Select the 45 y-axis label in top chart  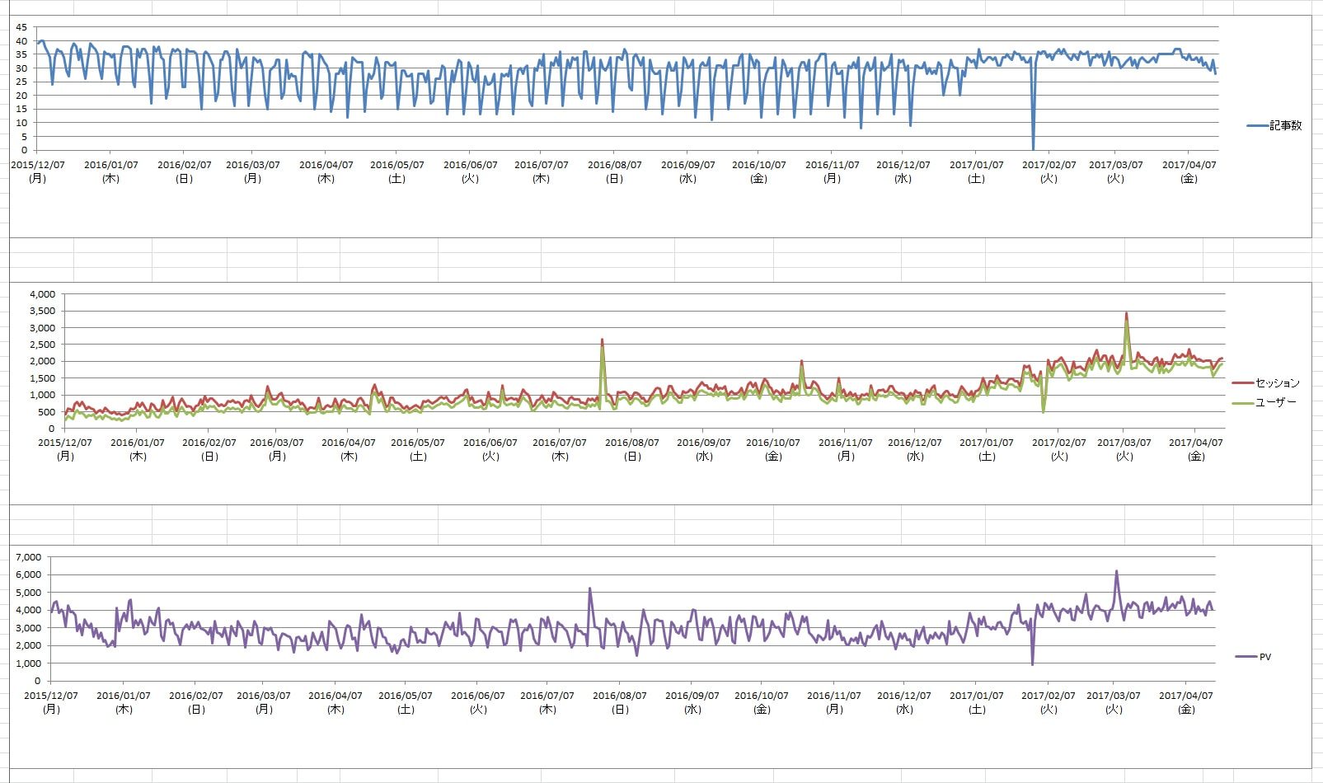click(21, 27)
